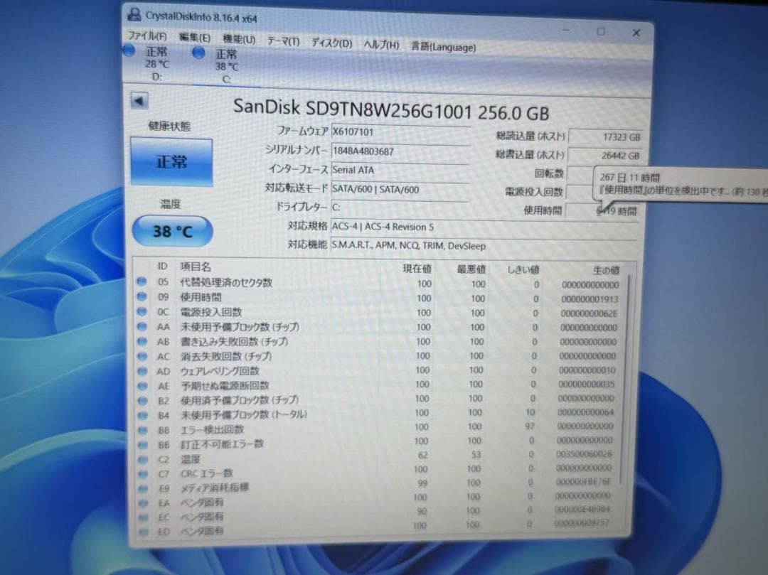This screenshot has height=575, width=768.
Task: Click the 正常 health status button
Action: (x=171, y=161)
